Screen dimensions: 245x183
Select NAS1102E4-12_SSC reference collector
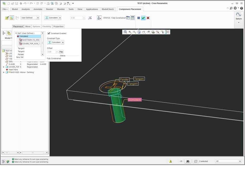coord(29,40)
